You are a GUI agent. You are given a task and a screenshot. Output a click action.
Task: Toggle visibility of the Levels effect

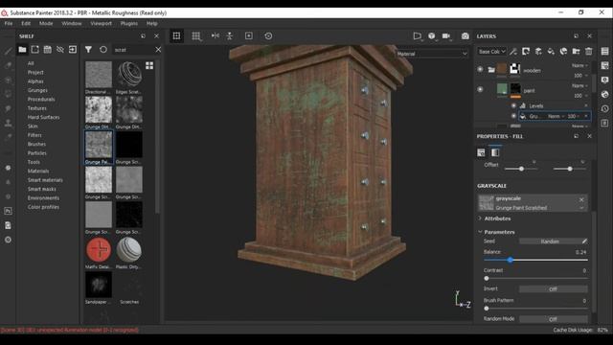513,105
